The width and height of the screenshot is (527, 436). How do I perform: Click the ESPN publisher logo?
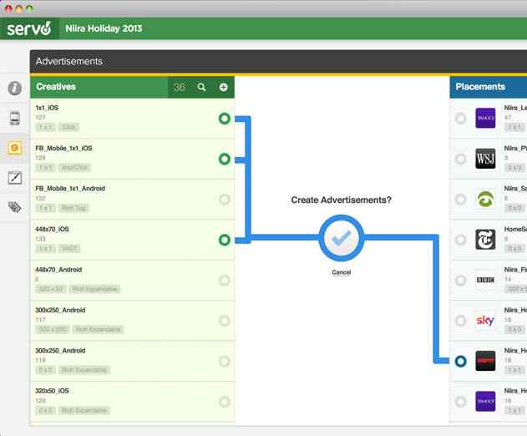[x=485, y=361]
